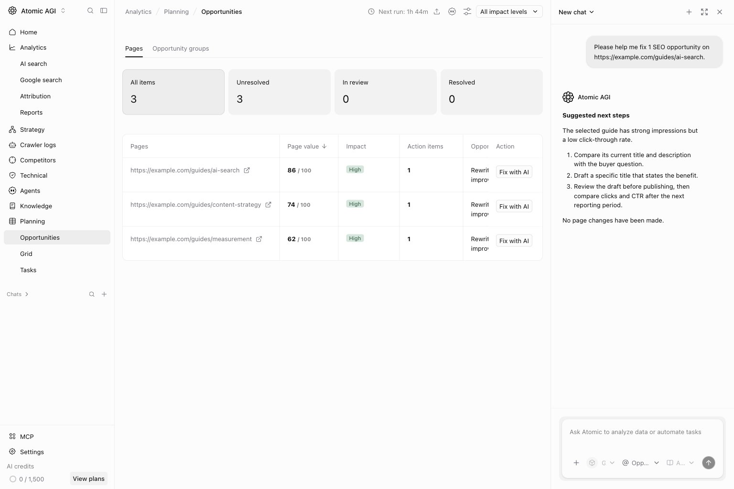The width and height of the screenshot is (734, 489).
Task: Open the A... book dropdown in chat input
Action: (680, 463)
